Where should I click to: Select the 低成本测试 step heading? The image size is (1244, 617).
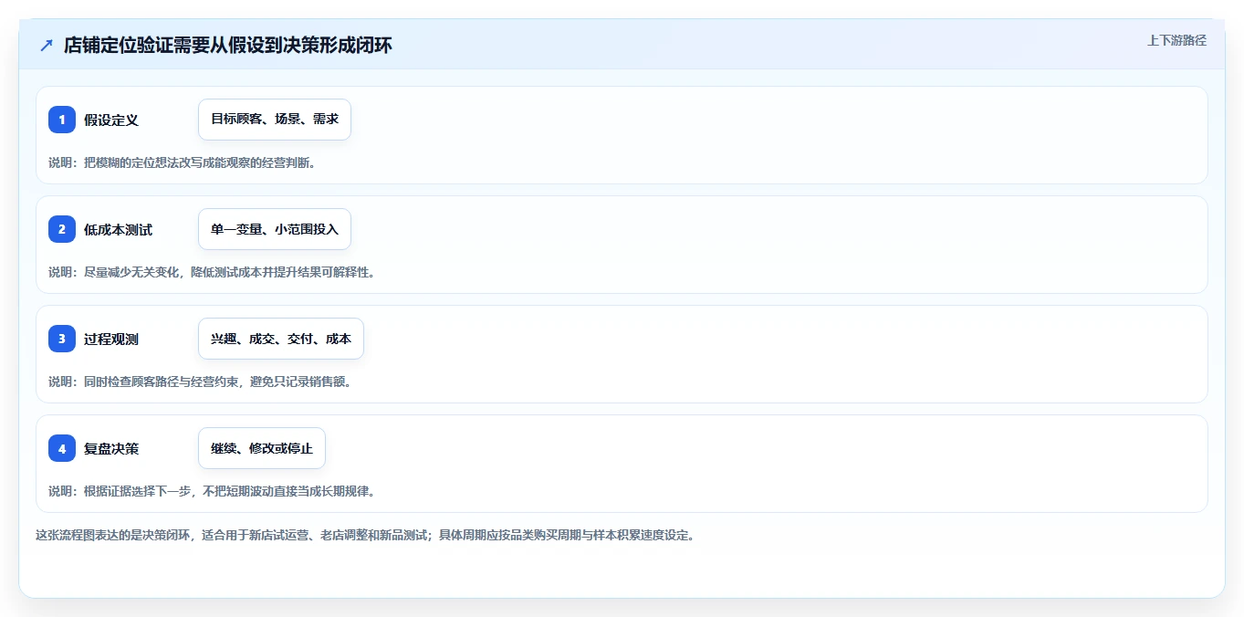[118, 229]
